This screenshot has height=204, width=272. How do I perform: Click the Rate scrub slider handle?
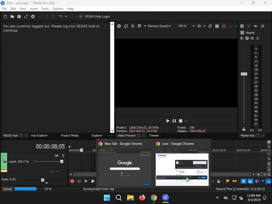[x=43, y=180]
